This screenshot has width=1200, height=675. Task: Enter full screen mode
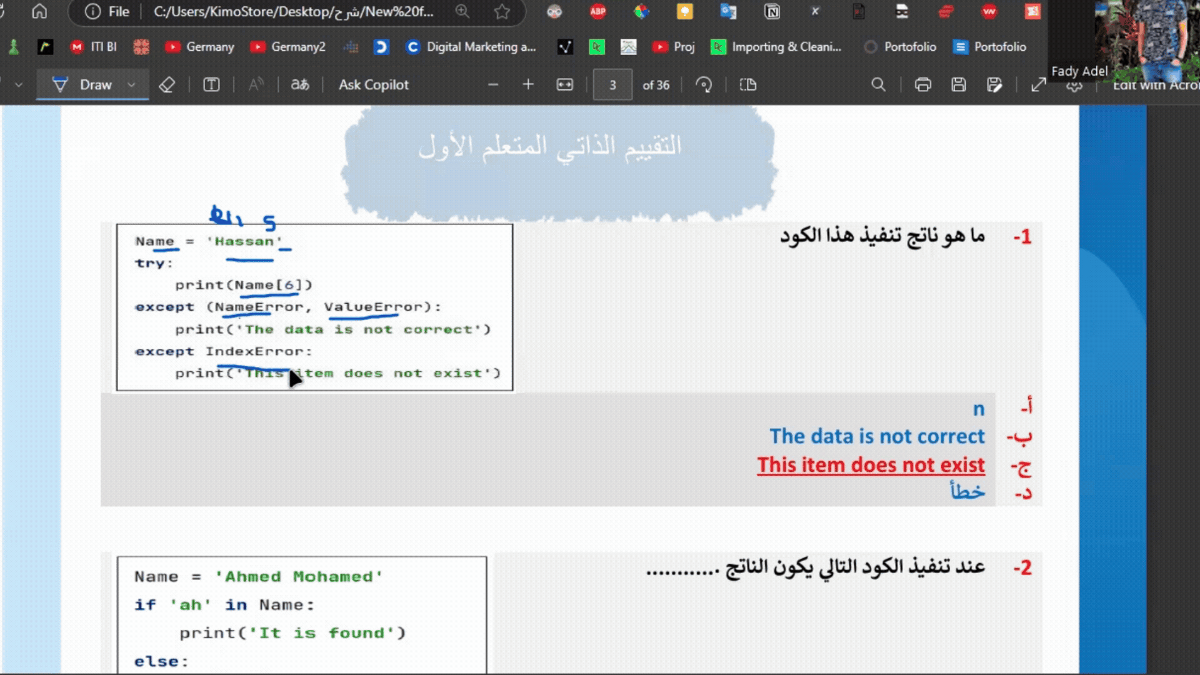pos(1039,85)
